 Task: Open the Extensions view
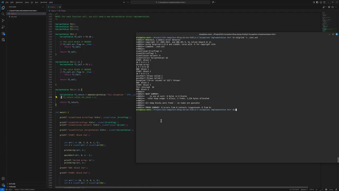(3, 33)
